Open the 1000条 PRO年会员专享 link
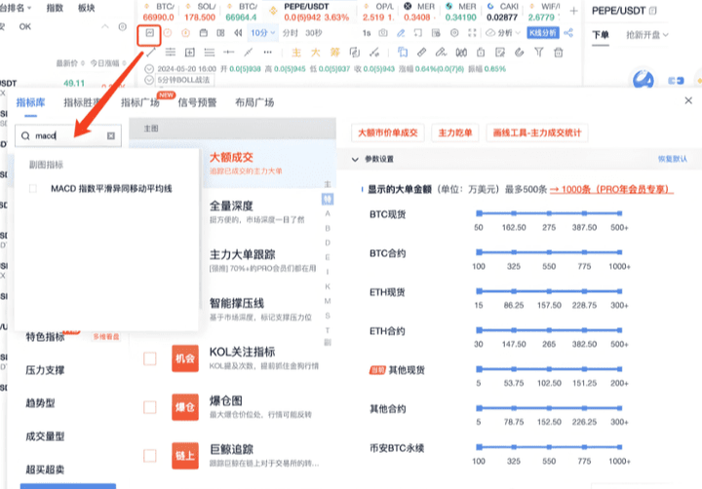702x489 pixels. pos(611,189)
